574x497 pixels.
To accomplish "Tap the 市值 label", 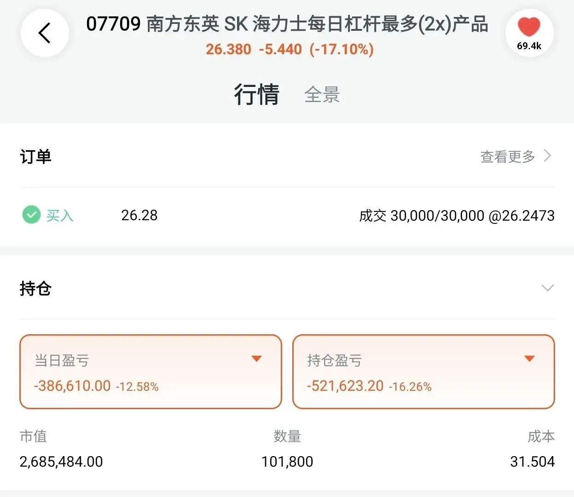I will [x=33, y=436].
